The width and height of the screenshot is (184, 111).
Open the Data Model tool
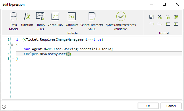14,21
